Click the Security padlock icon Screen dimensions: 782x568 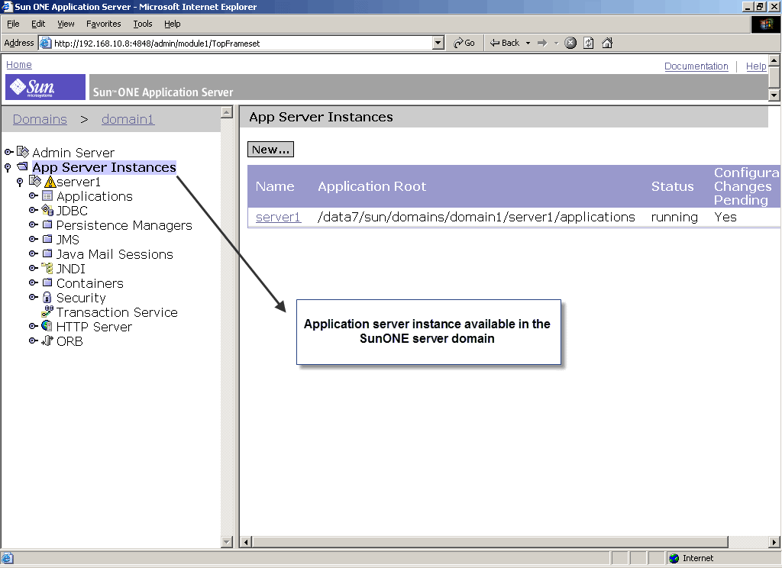pos(47,297)
